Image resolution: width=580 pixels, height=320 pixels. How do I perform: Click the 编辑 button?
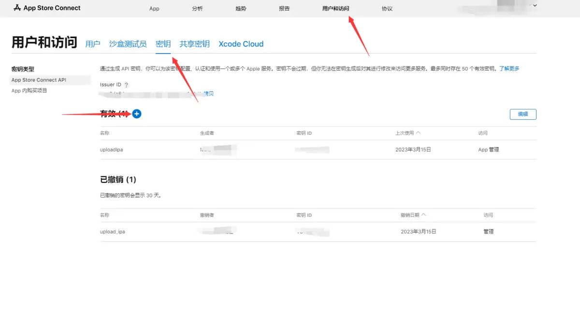pos(523,114)
